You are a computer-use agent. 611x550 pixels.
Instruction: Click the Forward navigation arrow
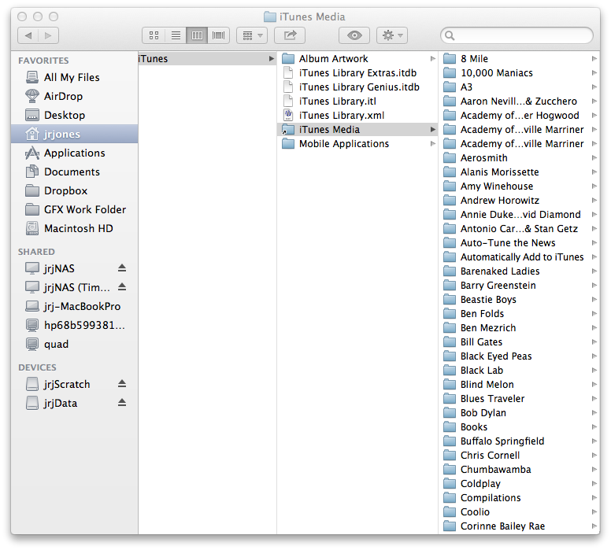point(48,35)
